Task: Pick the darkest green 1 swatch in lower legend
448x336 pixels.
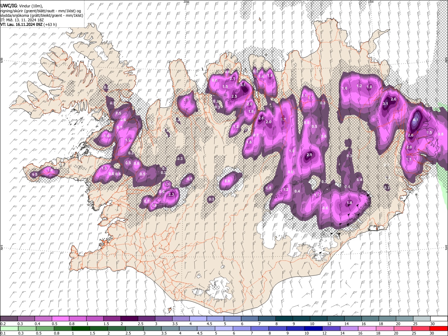Action: click(x=81, y=328)
